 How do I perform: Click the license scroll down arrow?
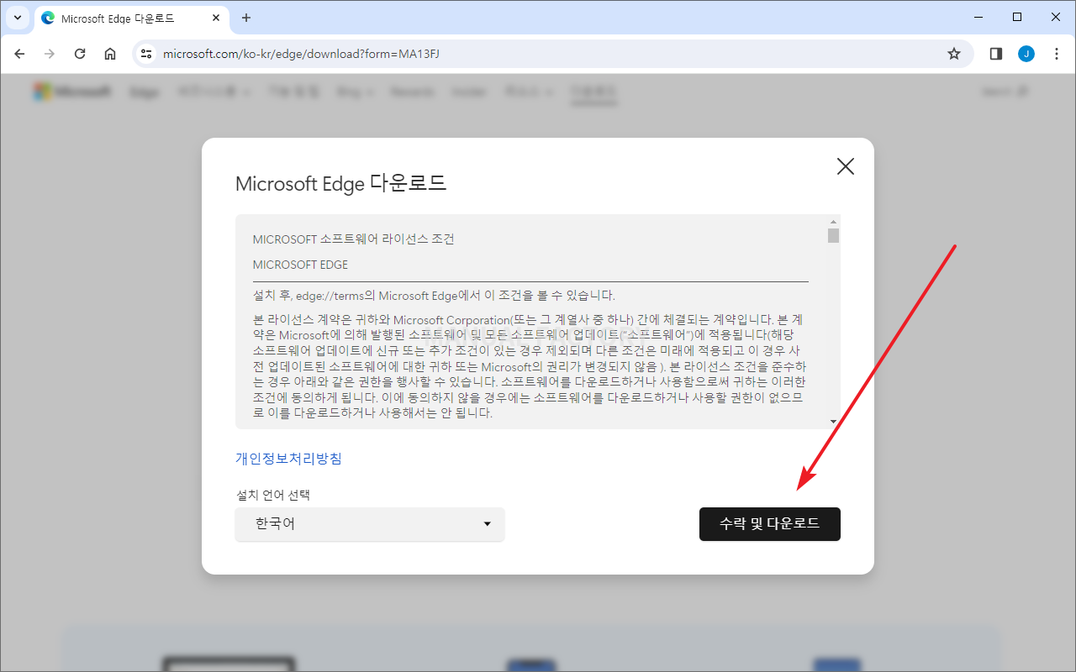pos(833,422)
